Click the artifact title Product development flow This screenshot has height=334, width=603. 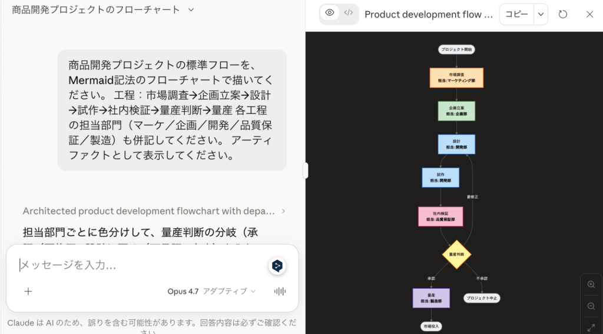coord(429,15)
